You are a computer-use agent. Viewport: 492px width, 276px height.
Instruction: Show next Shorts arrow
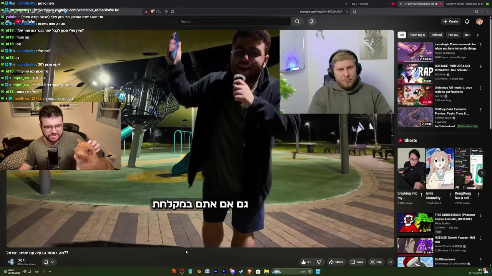click(x=481, y=173)
